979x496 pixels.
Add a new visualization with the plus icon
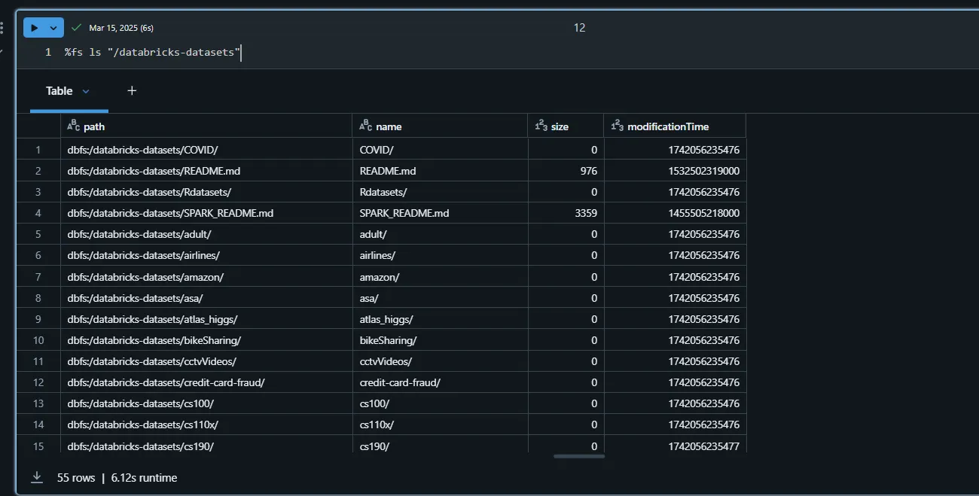pyautogui.click(x=132, y=90)
